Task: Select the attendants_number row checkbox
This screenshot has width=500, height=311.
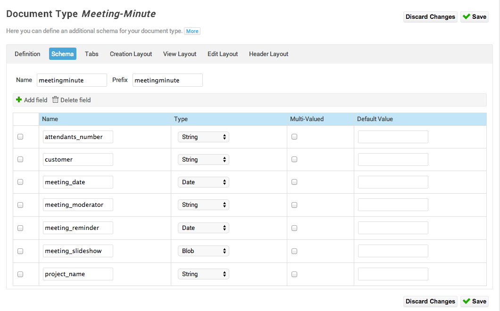Action: pos(20,137)
